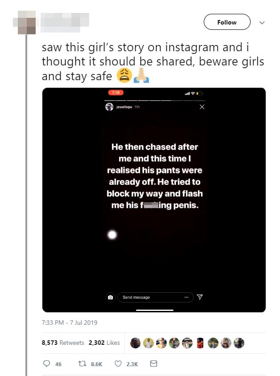This screenshot has width=280, height=376.
Task: Click the white circle record indicator
Action: click(112, 234)
